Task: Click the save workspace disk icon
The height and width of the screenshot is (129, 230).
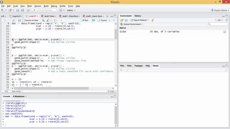Action: tap(126, 20)
